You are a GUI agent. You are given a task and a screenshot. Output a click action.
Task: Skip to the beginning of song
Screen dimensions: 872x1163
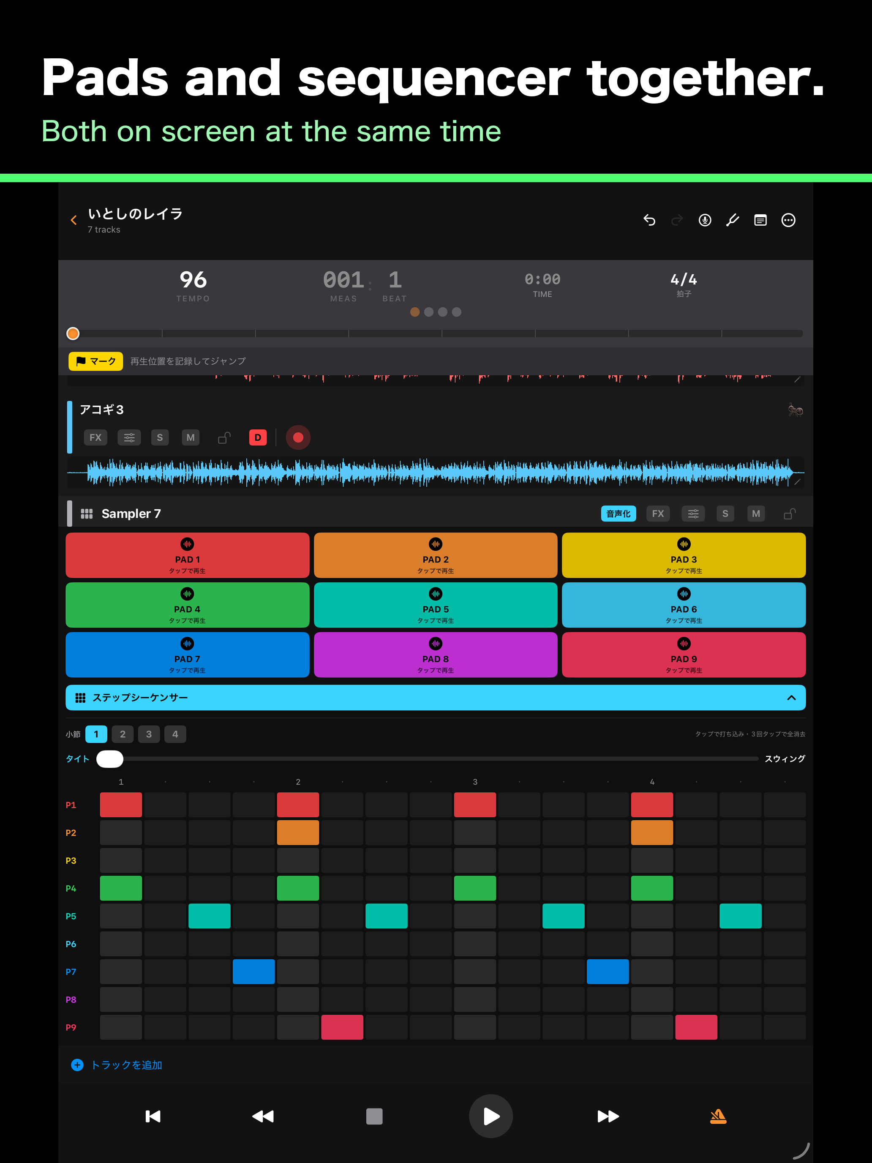click(153, 1116)
